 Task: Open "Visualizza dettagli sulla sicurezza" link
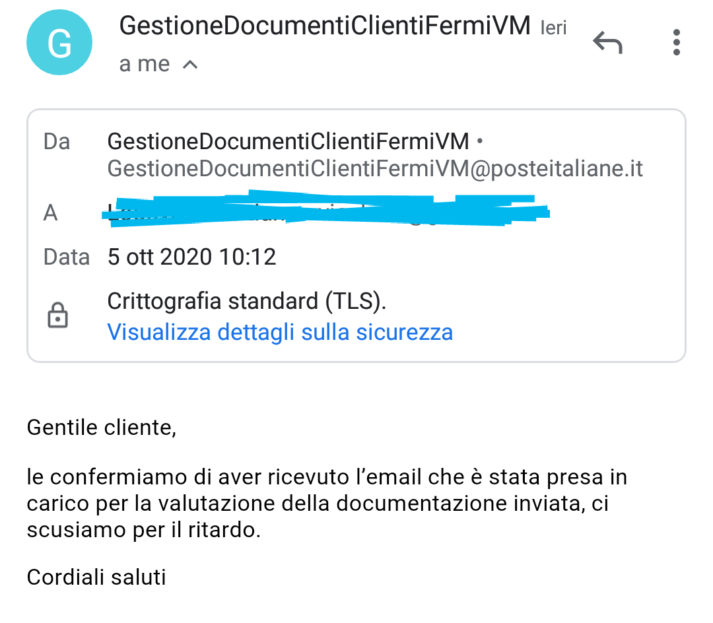click(280, 332)
